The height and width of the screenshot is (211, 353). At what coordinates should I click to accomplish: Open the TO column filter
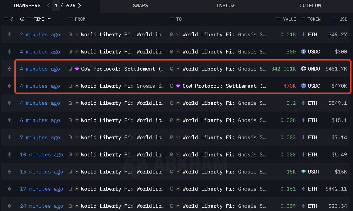click(172, 19)
